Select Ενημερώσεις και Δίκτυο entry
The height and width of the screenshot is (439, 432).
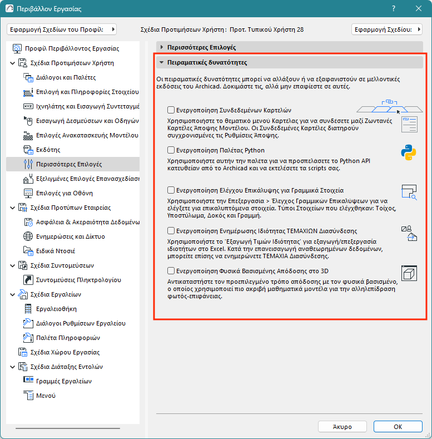click(70, 236)
